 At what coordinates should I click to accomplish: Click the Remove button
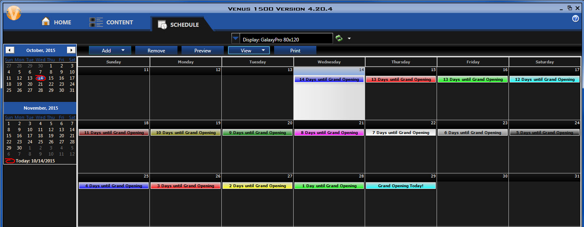[156, 50]
